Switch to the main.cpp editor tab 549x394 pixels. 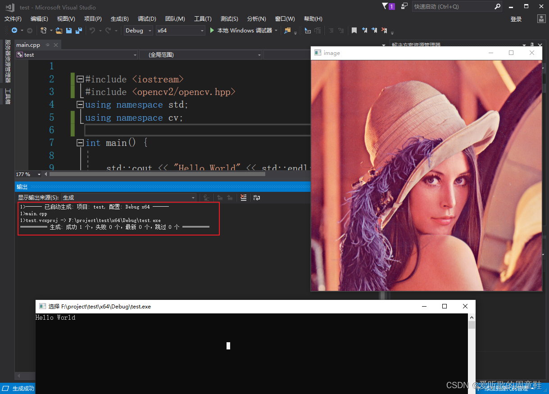click(28, 45)
